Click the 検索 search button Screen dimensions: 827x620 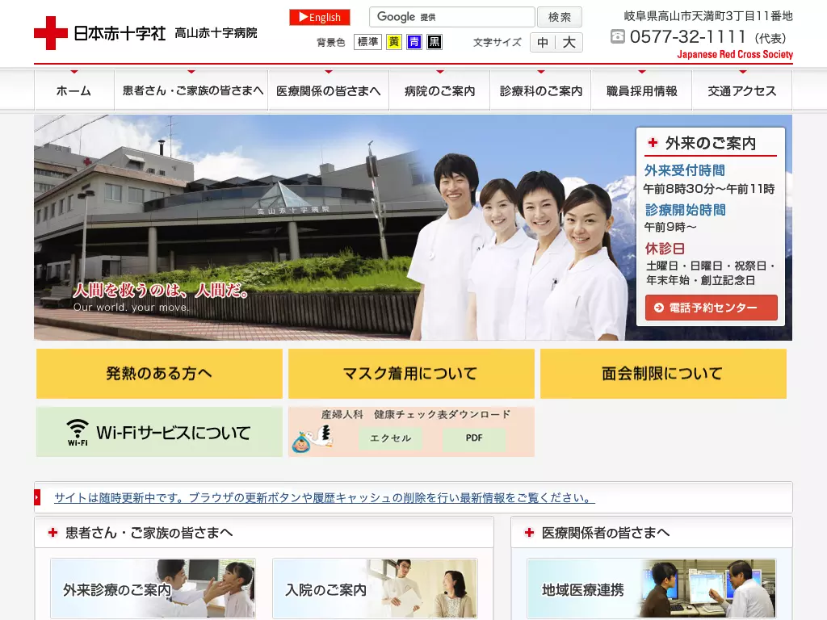click(560, 17)
